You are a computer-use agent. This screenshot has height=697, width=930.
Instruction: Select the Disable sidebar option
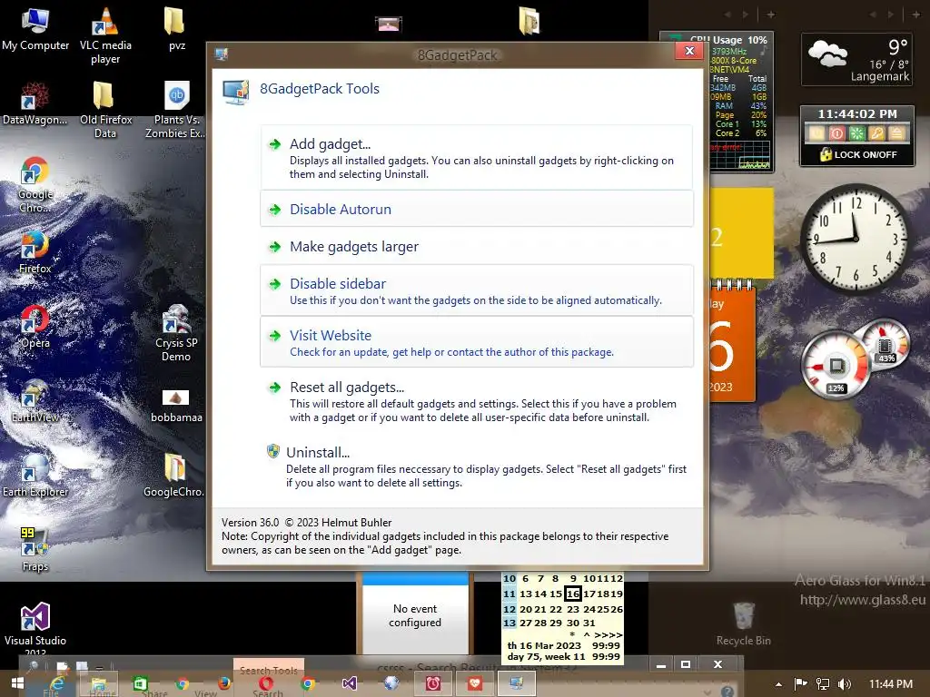pos(476,290)
